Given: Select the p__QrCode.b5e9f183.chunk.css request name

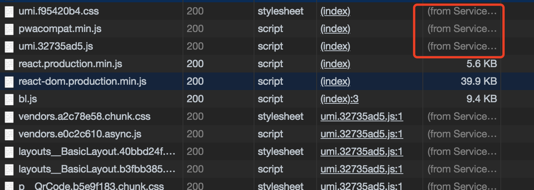Looking at the screenshot, I should (91, 186).
